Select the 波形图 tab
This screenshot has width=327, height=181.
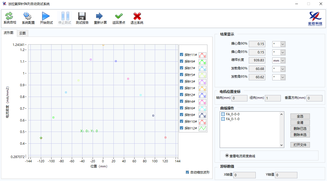point(9,33)
